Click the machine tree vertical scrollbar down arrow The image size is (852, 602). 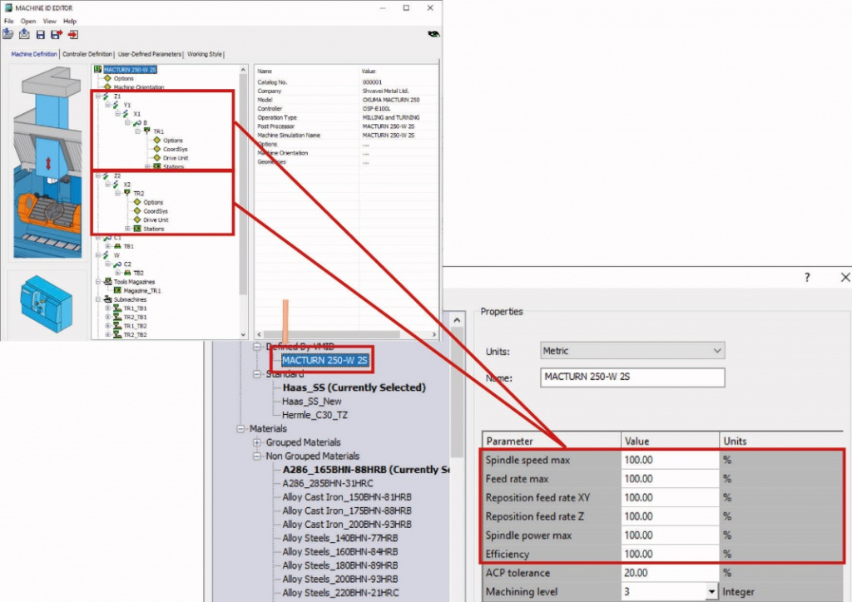coord(243,335)
